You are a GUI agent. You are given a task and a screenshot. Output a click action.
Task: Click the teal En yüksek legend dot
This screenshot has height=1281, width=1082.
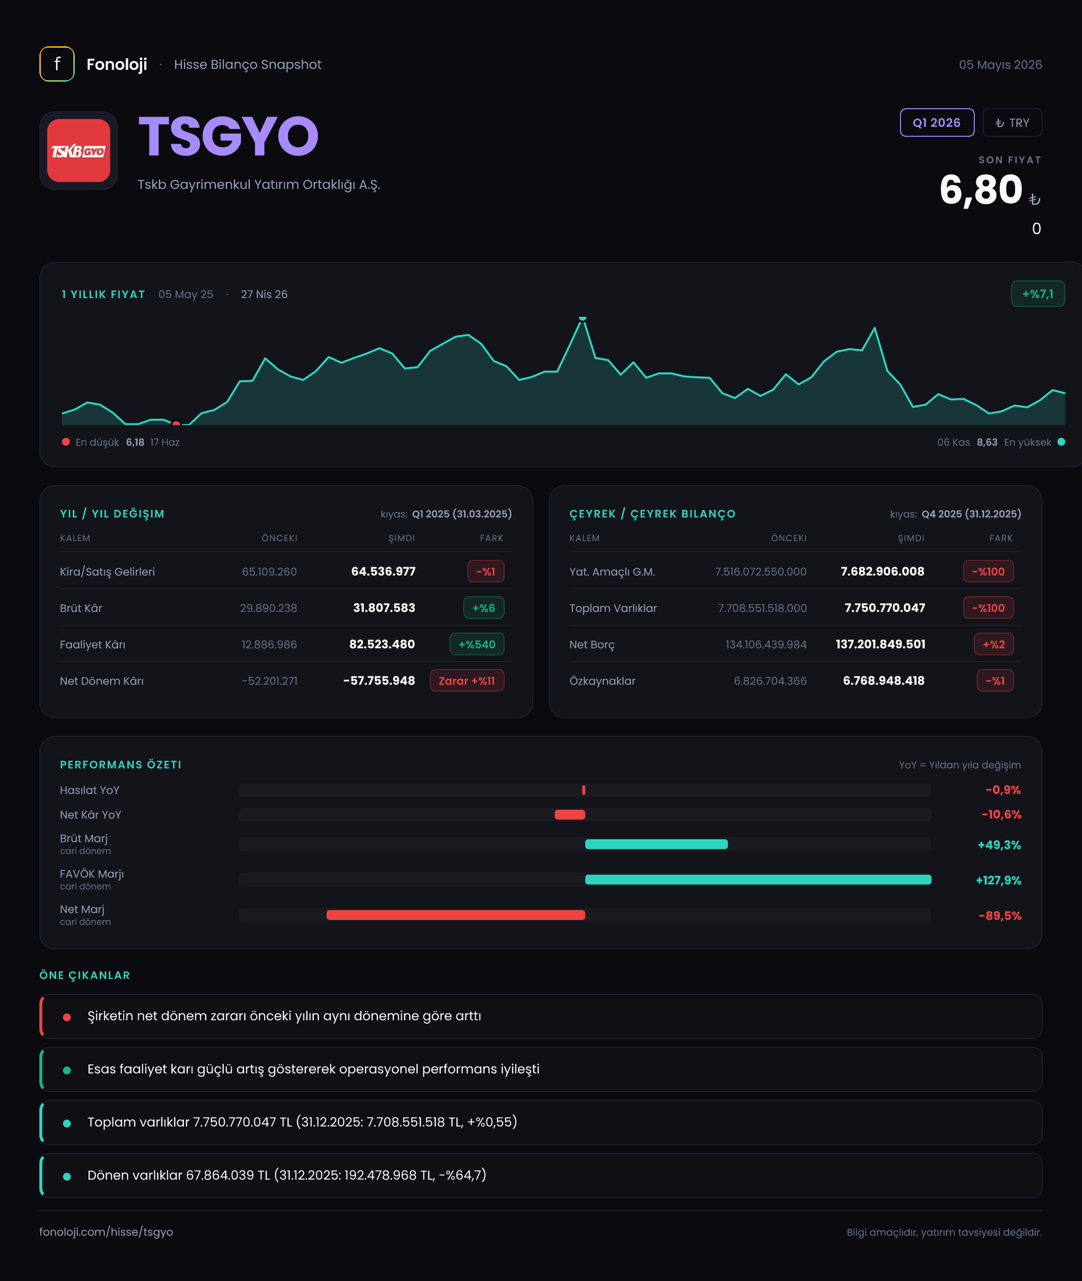[1061, 442]
